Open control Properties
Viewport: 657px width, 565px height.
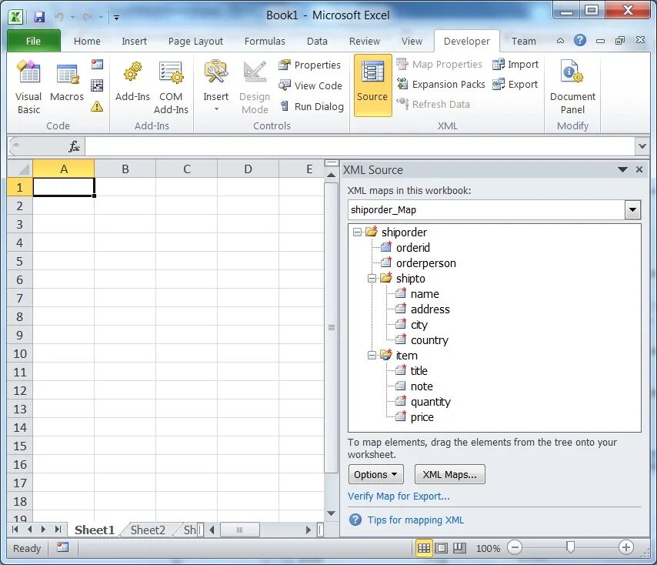[x=310, y=65]
